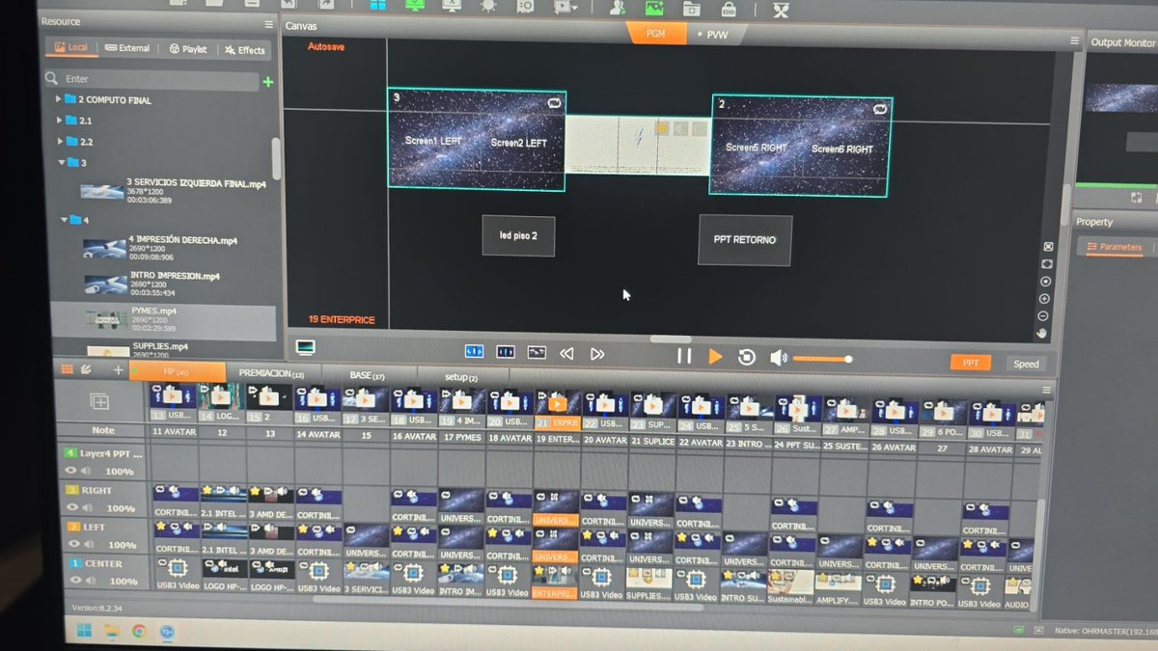Image resolution: width=1158 pixels, height=651 pixels.
Task: Click the PGM button
Action: (656, 34)
